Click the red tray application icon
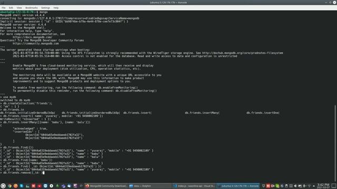 coord(268,186)
